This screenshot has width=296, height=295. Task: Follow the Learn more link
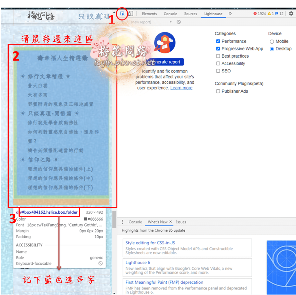[x=181, y=88]
